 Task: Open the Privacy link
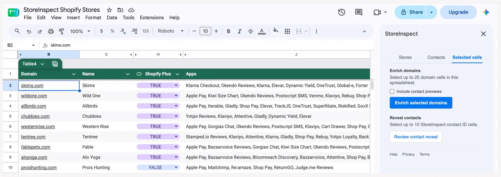pos(408,154)
